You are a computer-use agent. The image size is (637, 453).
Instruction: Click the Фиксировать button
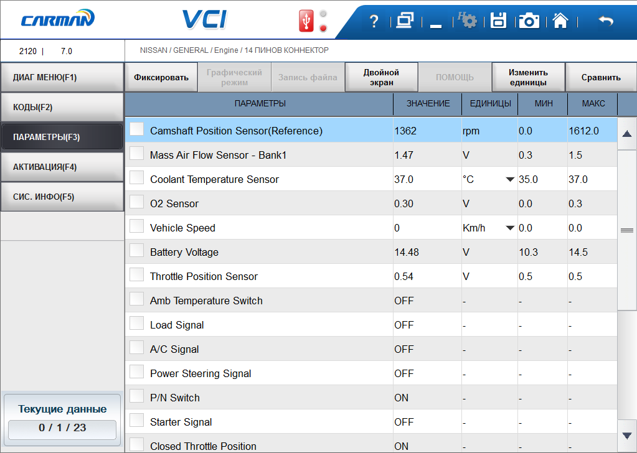pos(161,77)
